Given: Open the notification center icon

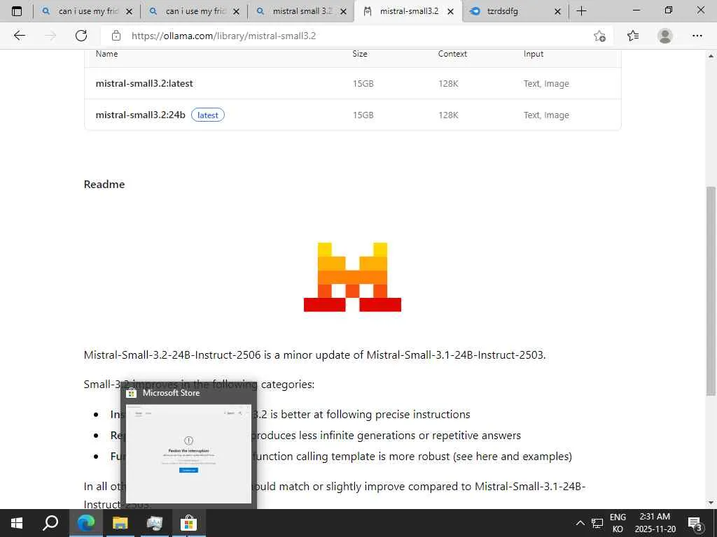Looking at the screenshot, I should tap(695, 523).
